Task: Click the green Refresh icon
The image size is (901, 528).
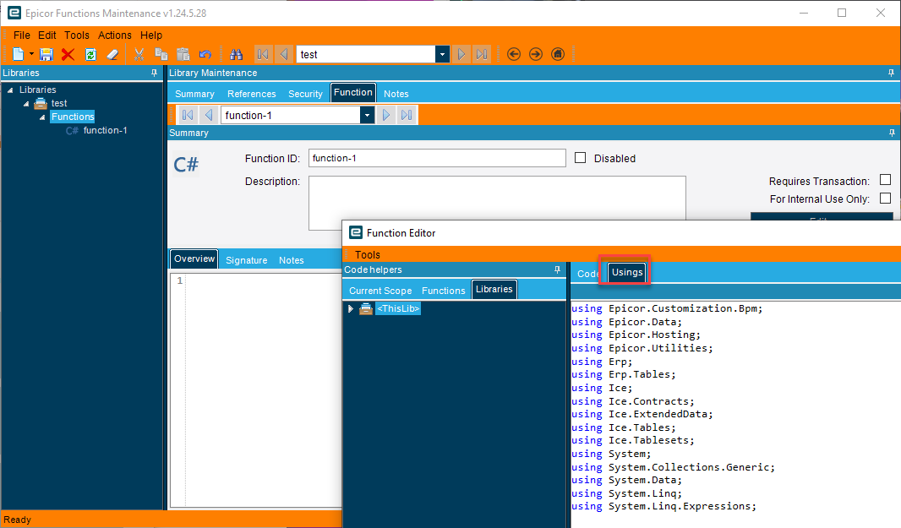Action: coord(90,54)
